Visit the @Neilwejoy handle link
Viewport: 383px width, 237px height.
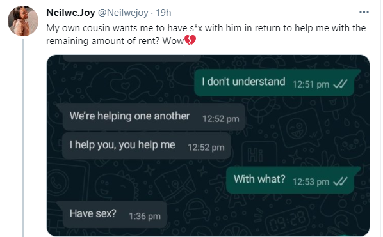[123, 13]
